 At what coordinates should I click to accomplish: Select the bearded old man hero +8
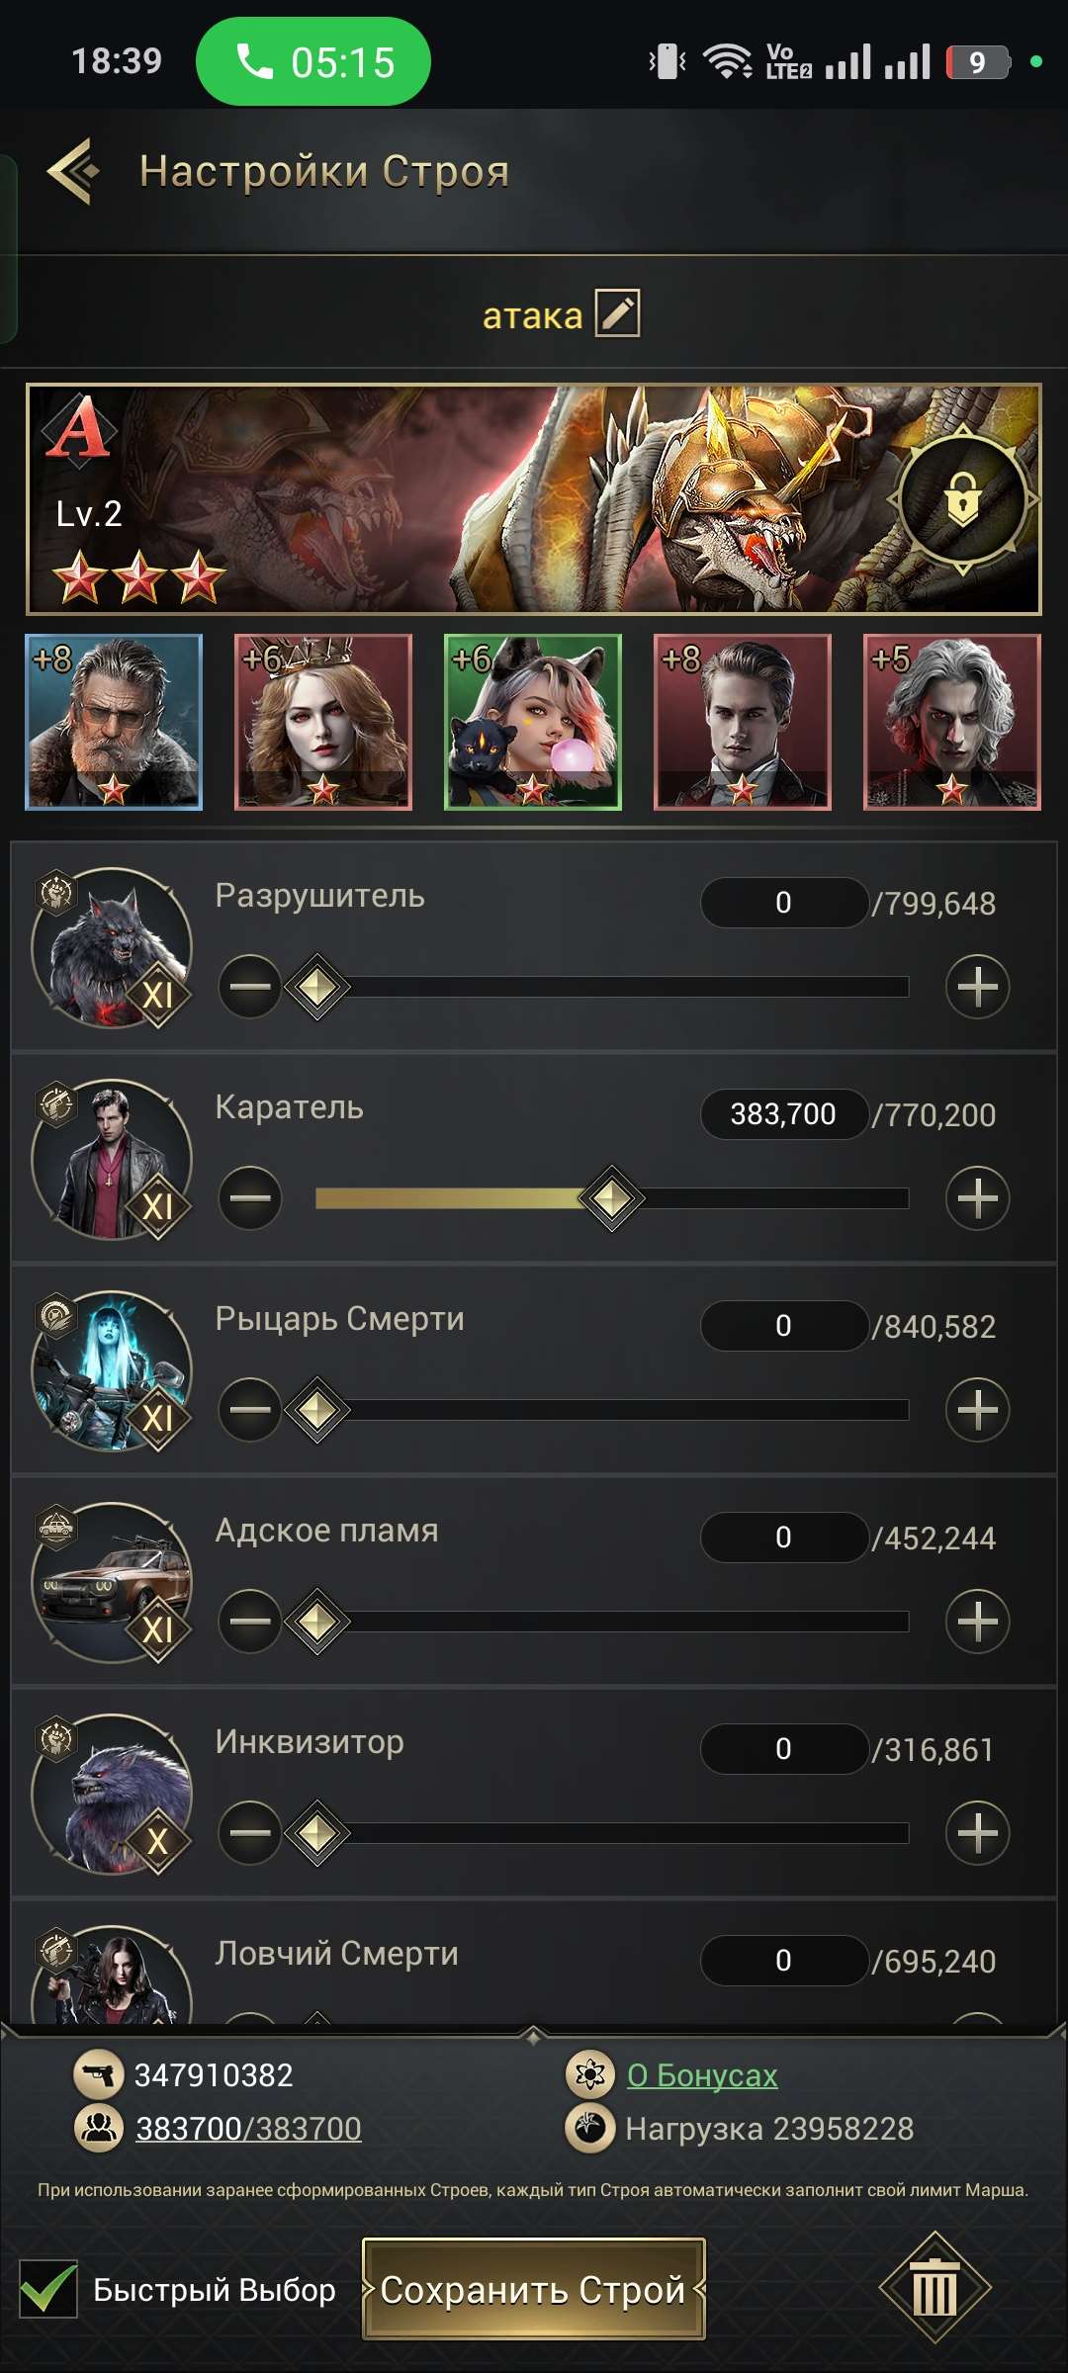114,722
